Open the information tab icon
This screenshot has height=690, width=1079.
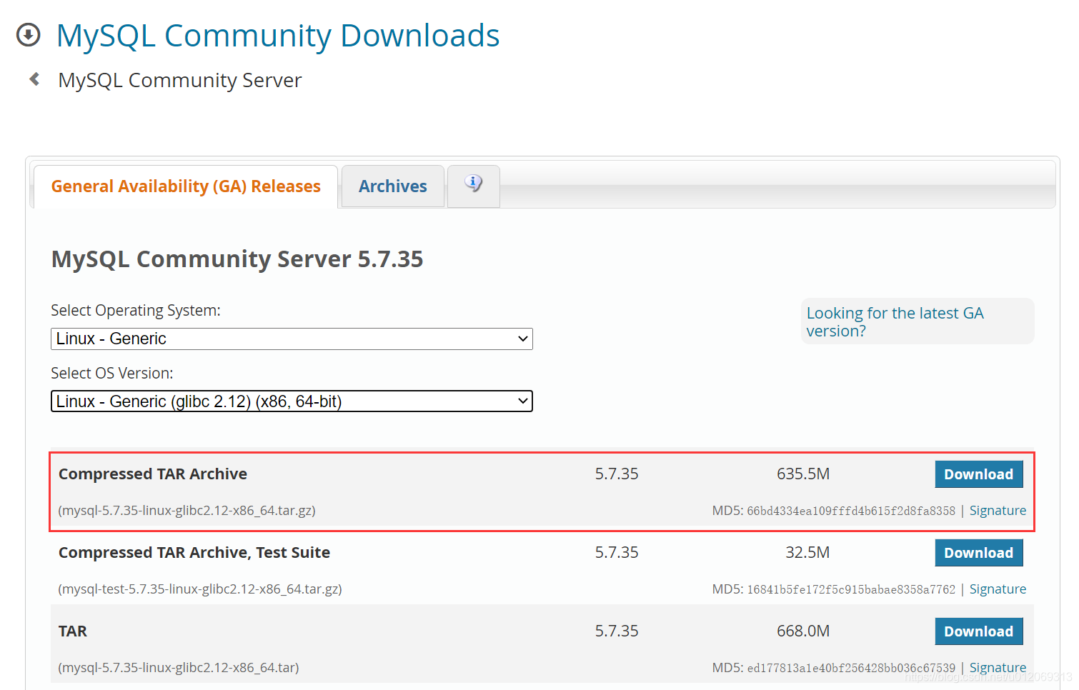pyautogui.click(x=473, y=184)
